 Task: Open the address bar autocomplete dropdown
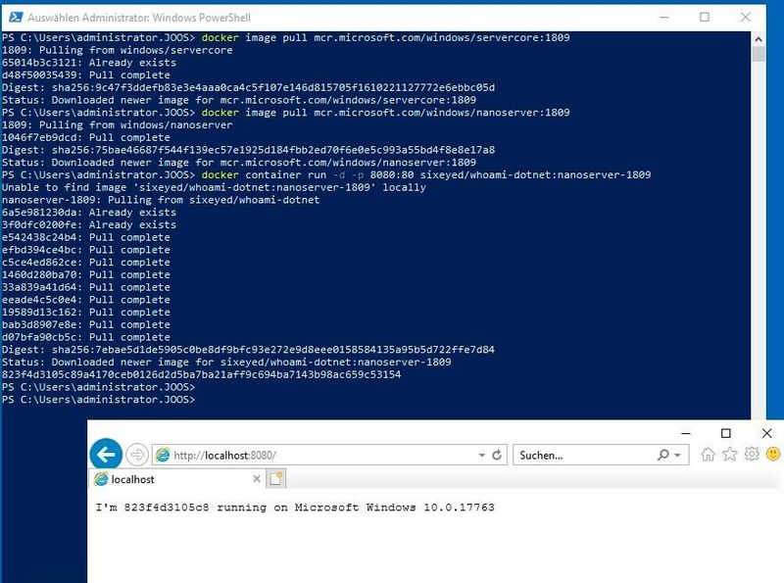tap(481, 454)
